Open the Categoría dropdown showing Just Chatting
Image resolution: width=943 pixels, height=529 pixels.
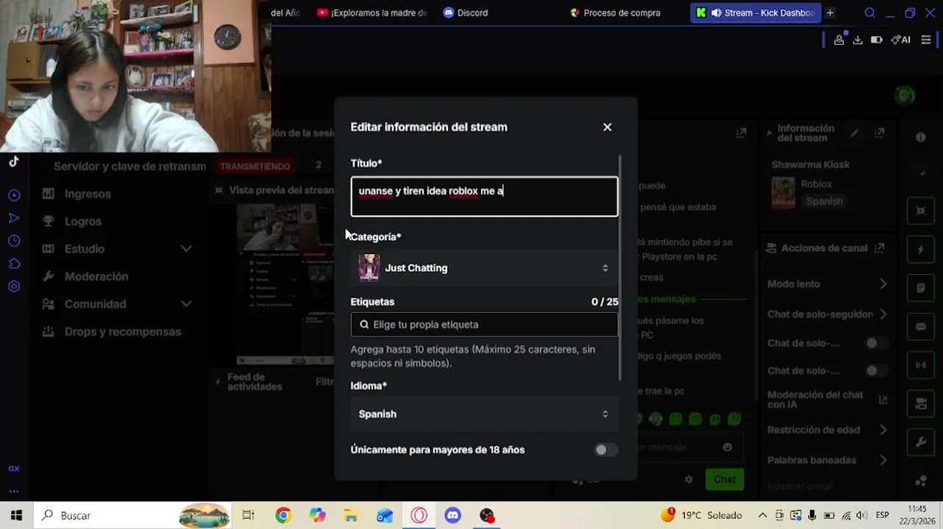[484, 268]
